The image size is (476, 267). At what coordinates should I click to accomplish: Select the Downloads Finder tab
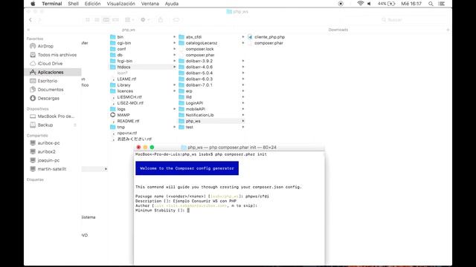tap(338, 30)
